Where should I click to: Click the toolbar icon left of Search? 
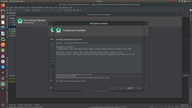click(78, 10)
